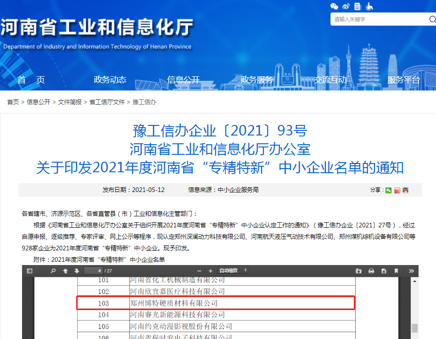Select 信息公开 in the main navigation
The height and width of the screenshot is (339, 436).
point(184,79)
